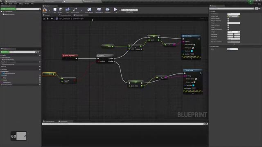
Task: Switch to the Construction Script tab
Action: point(65,15)
